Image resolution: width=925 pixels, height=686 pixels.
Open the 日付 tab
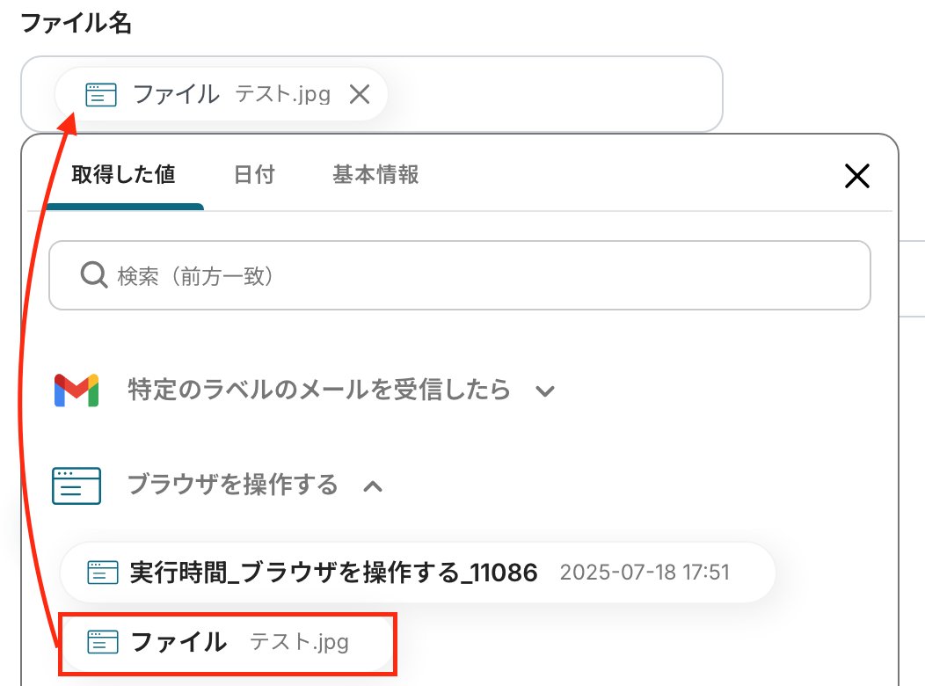254,174
